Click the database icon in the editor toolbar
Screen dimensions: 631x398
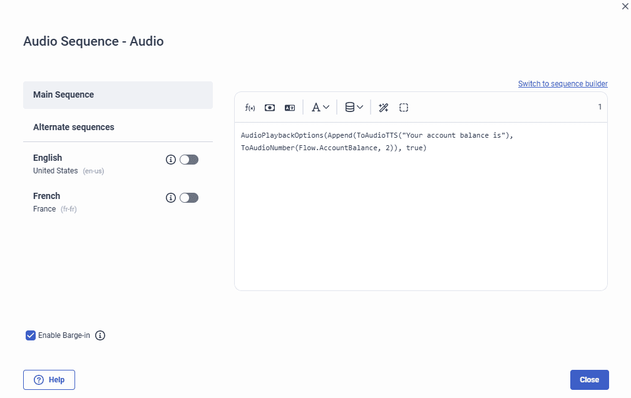tap(350, 107)
